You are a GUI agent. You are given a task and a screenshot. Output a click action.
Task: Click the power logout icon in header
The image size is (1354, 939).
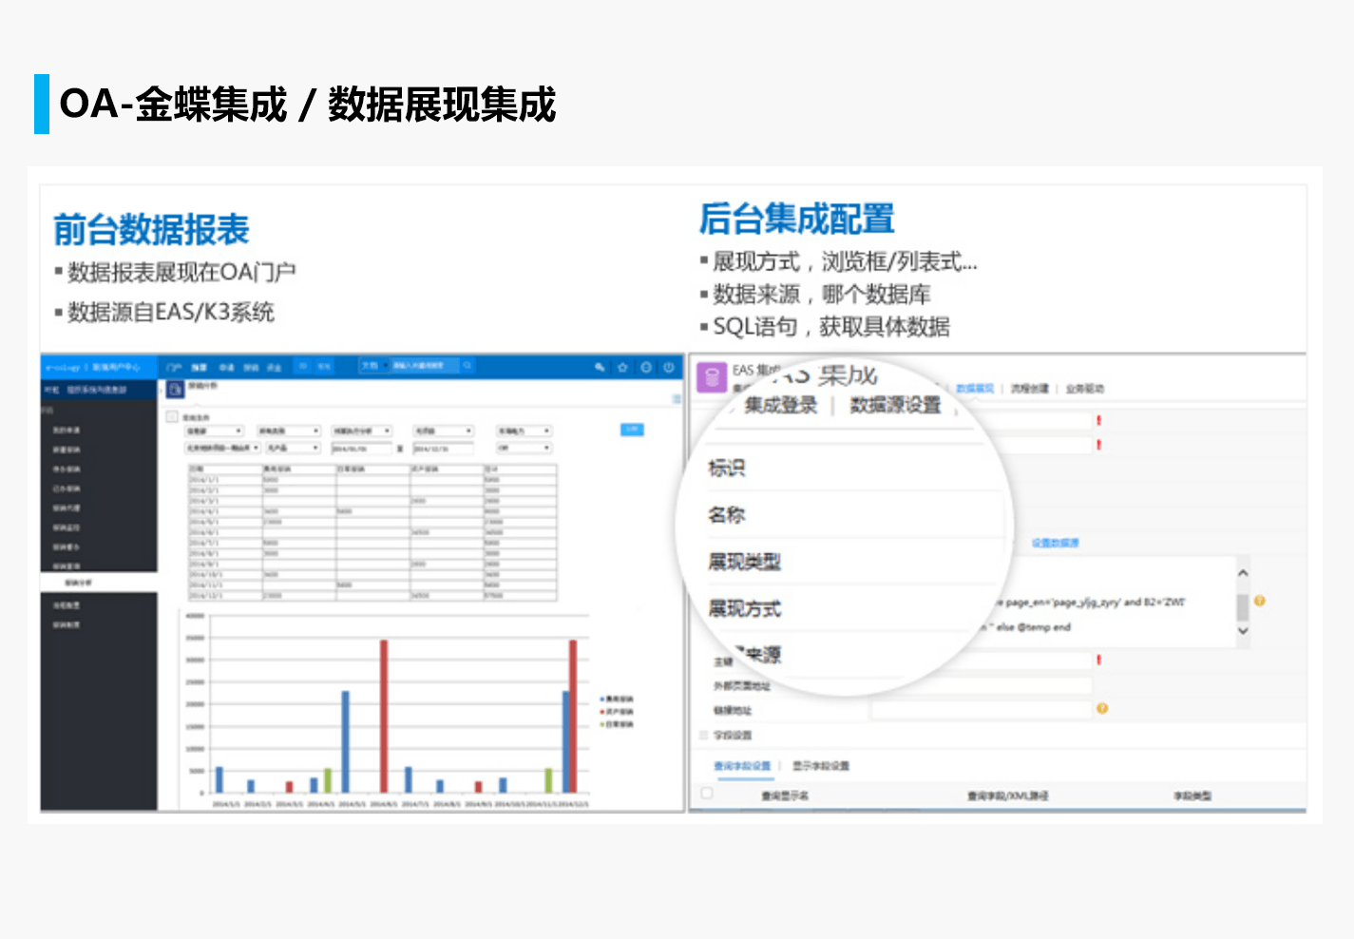click(669, 367)
